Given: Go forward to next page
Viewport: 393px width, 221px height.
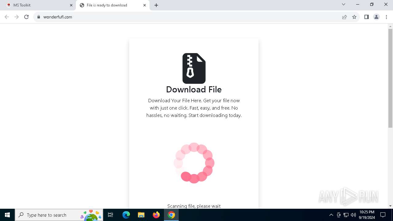Looking at the screenshot, I should coord(17,17).
